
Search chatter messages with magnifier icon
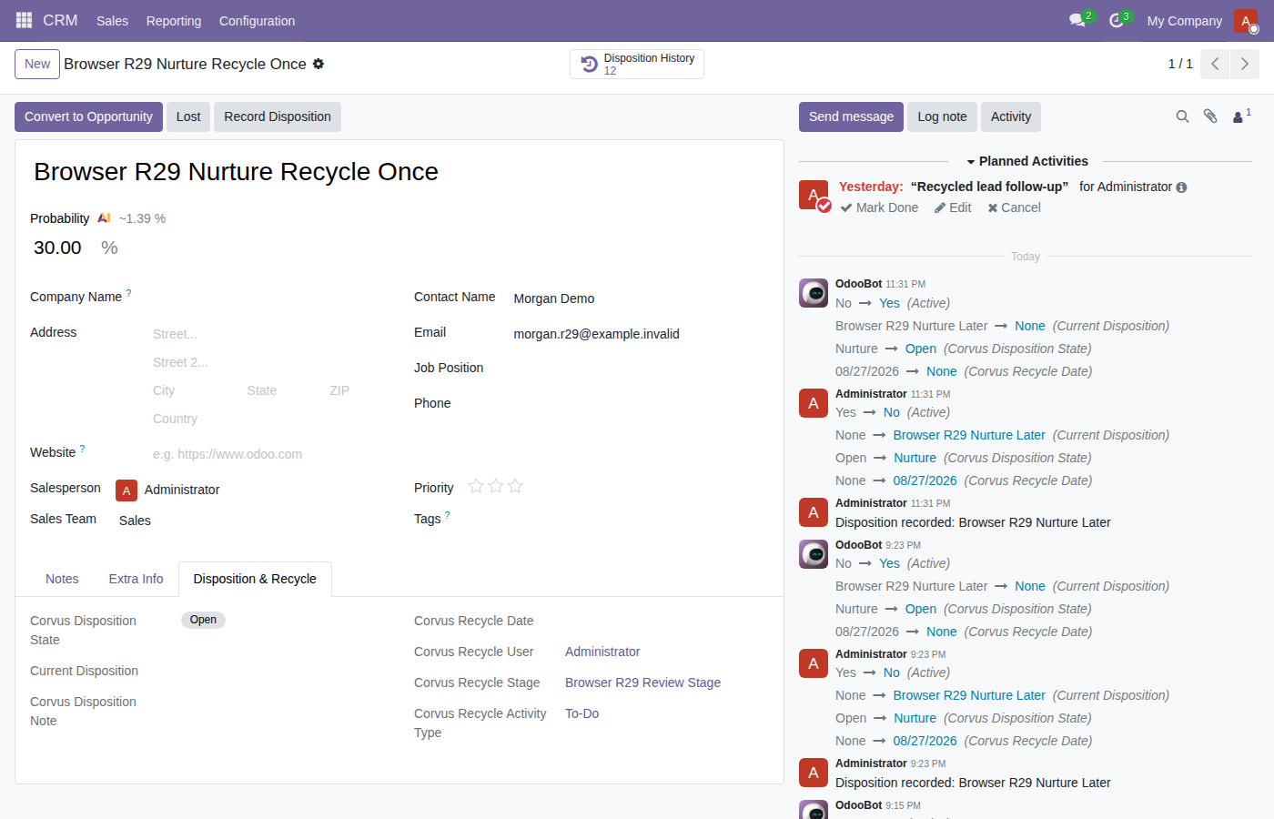coord(1182,116)
